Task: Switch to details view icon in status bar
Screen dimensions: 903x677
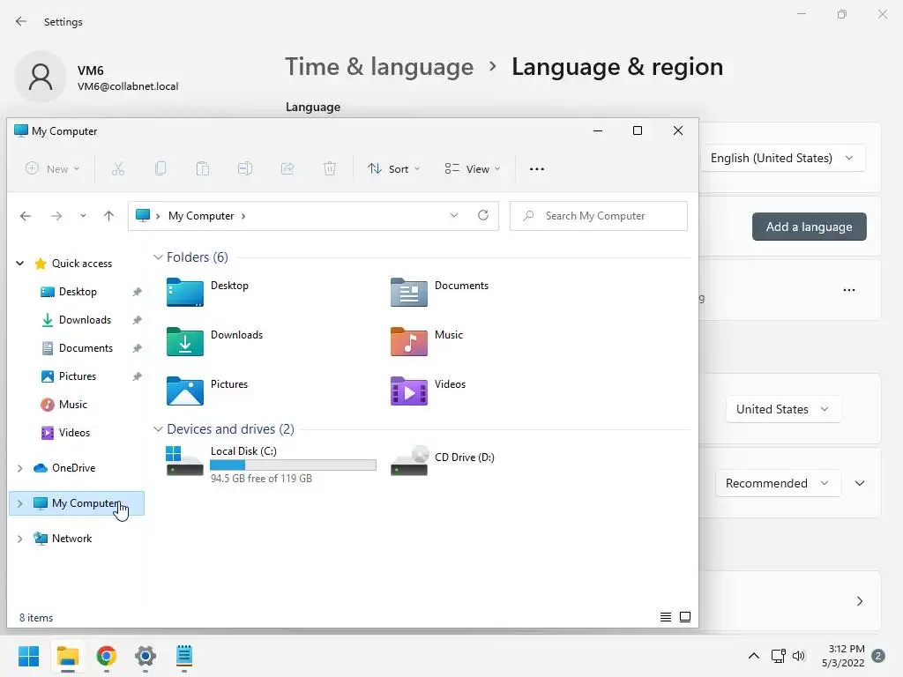Action: [666, 617]
